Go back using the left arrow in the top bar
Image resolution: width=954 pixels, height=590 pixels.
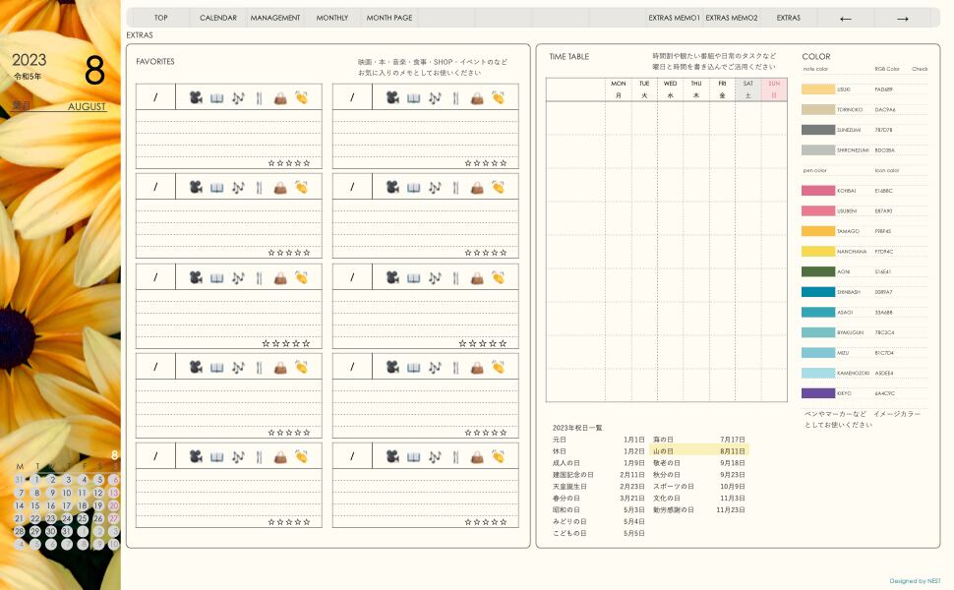coord(845,18)
